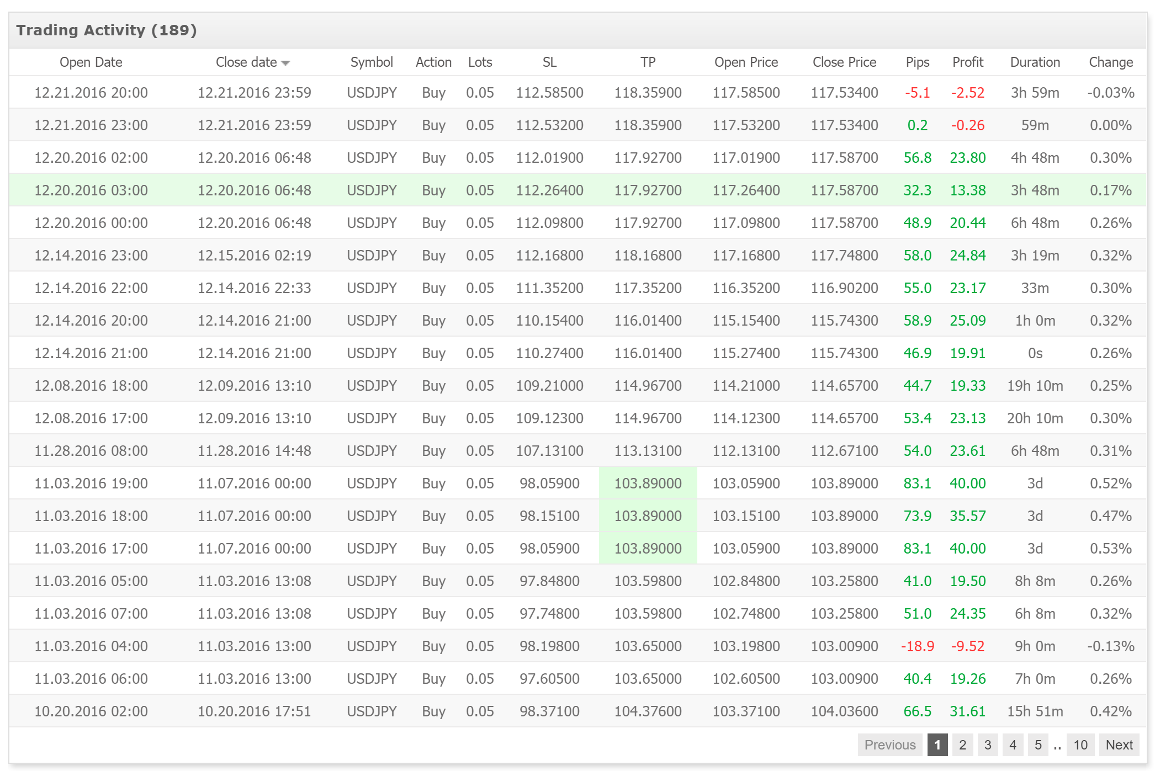Sort by the Change column header

tap(1110, 62)
